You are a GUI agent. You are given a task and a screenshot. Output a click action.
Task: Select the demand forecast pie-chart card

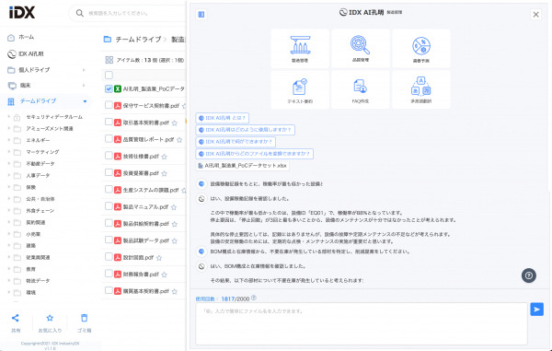pos(421,49)
